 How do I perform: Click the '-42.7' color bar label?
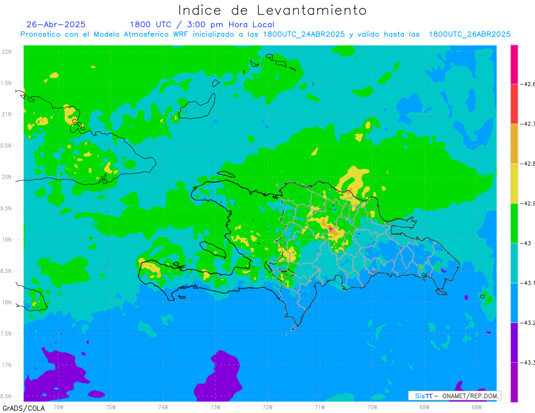click(527, 124)
